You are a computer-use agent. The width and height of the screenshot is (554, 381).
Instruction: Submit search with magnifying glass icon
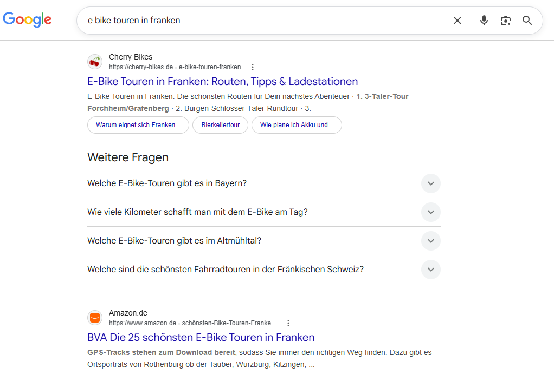coord(527,21)
